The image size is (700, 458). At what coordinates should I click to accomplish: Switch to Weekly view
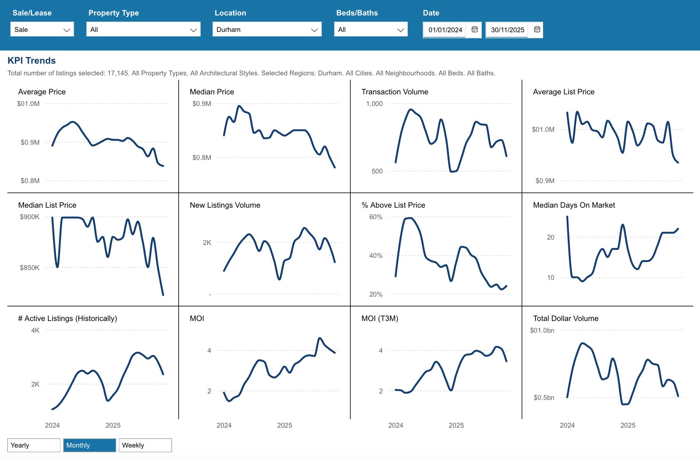(x=145, y=445)
